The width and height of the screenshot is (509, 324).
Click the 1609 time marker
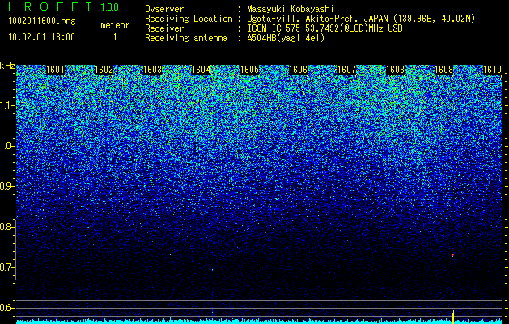(x=443, y=70)
